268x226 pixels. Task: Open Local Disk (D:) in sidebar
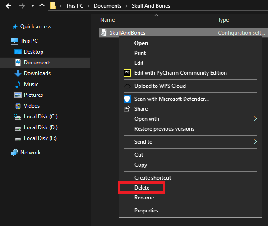tap(41, 127)
